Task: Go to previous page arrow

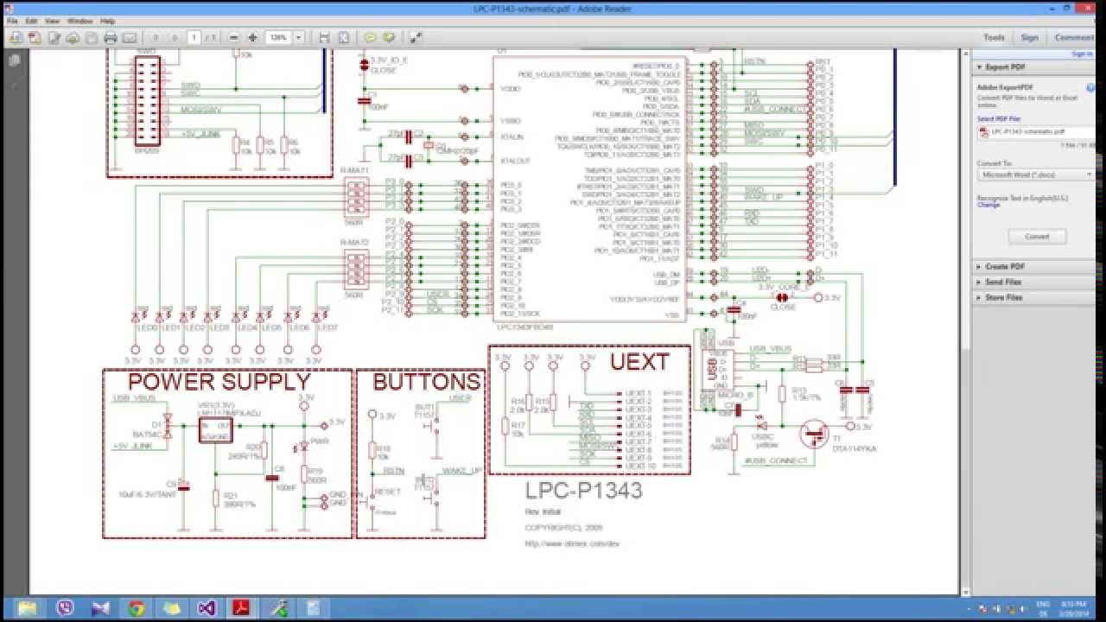Action: tap(156, 38)
